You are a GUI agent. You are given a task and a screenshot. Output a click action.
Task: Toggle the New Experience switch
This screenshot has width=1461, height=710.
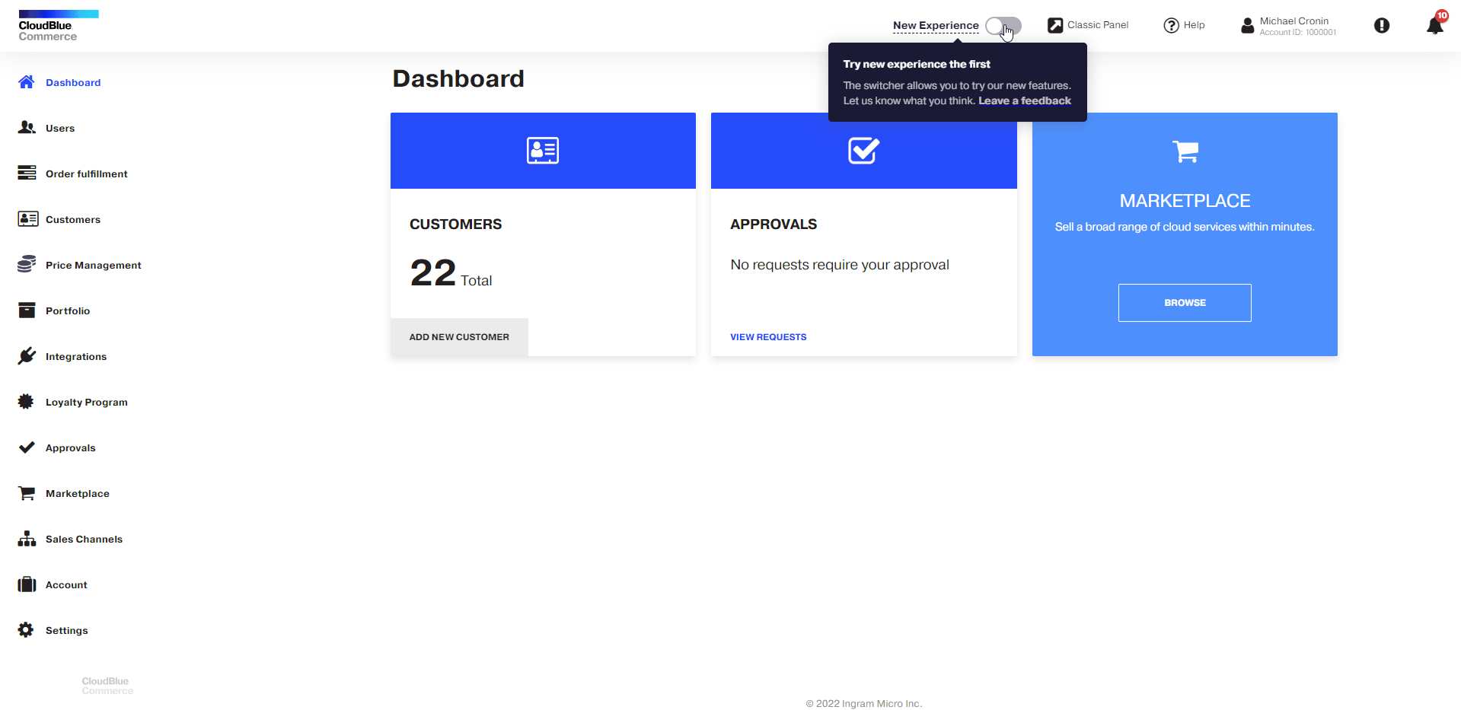(1003, 26)
